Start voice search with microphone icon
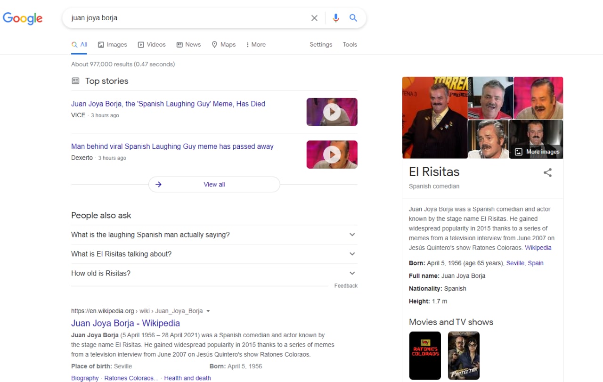Image resolution: width=603 pixels, height=382 pixels. point(336,18)
